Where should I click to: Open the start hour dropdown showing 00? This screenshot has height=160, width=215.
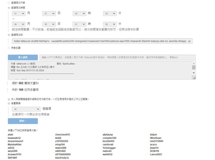pyautogui.click(x=79, y=13)
